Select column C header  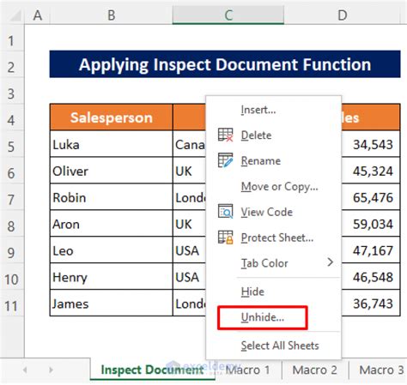click(x=228, y=15)
